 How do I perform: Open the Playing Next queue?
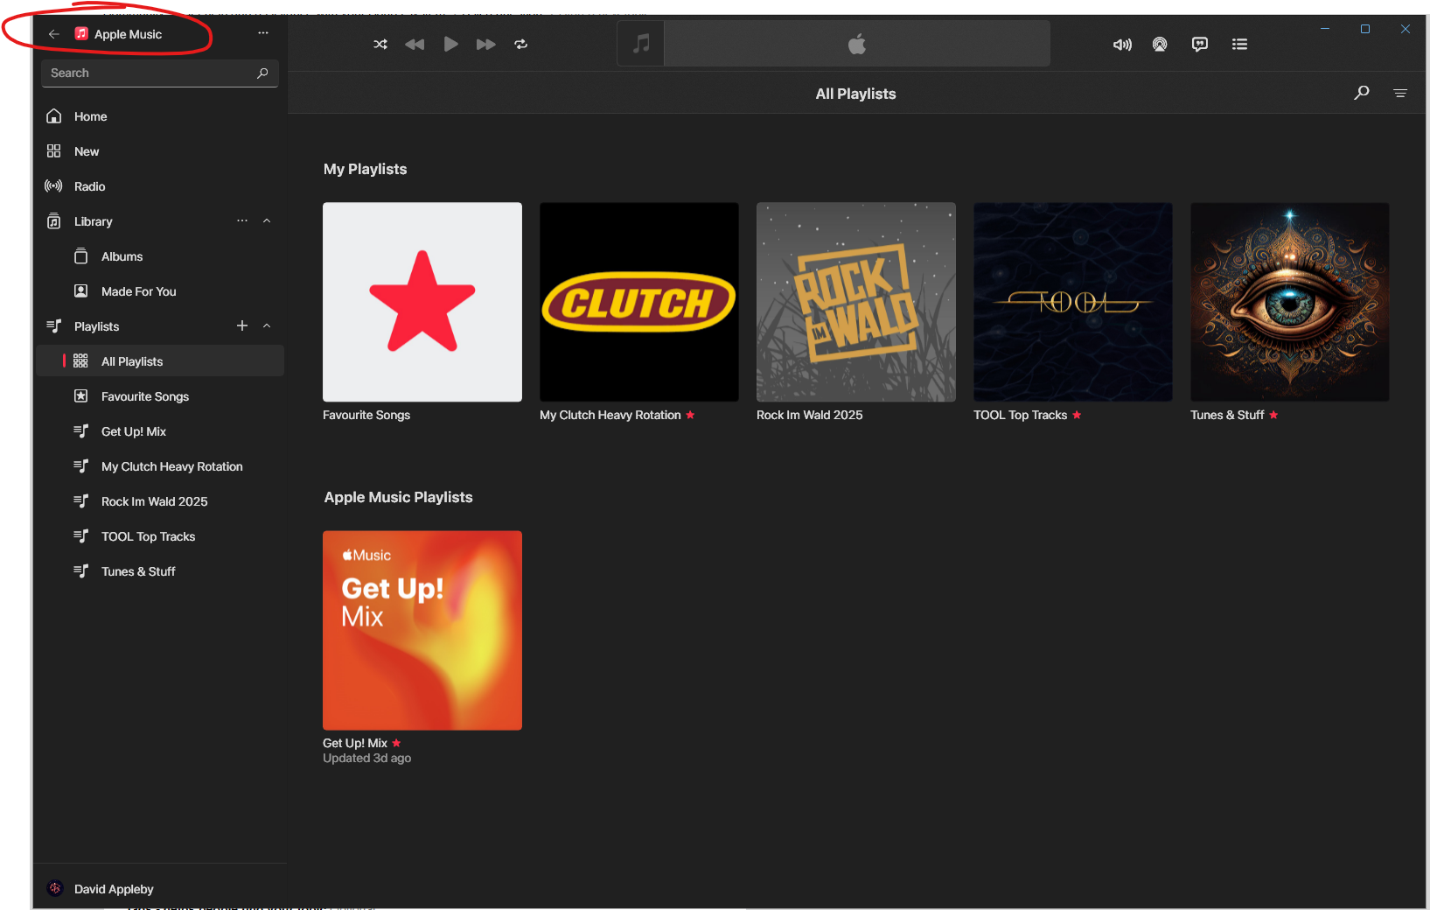point(1239,45)
